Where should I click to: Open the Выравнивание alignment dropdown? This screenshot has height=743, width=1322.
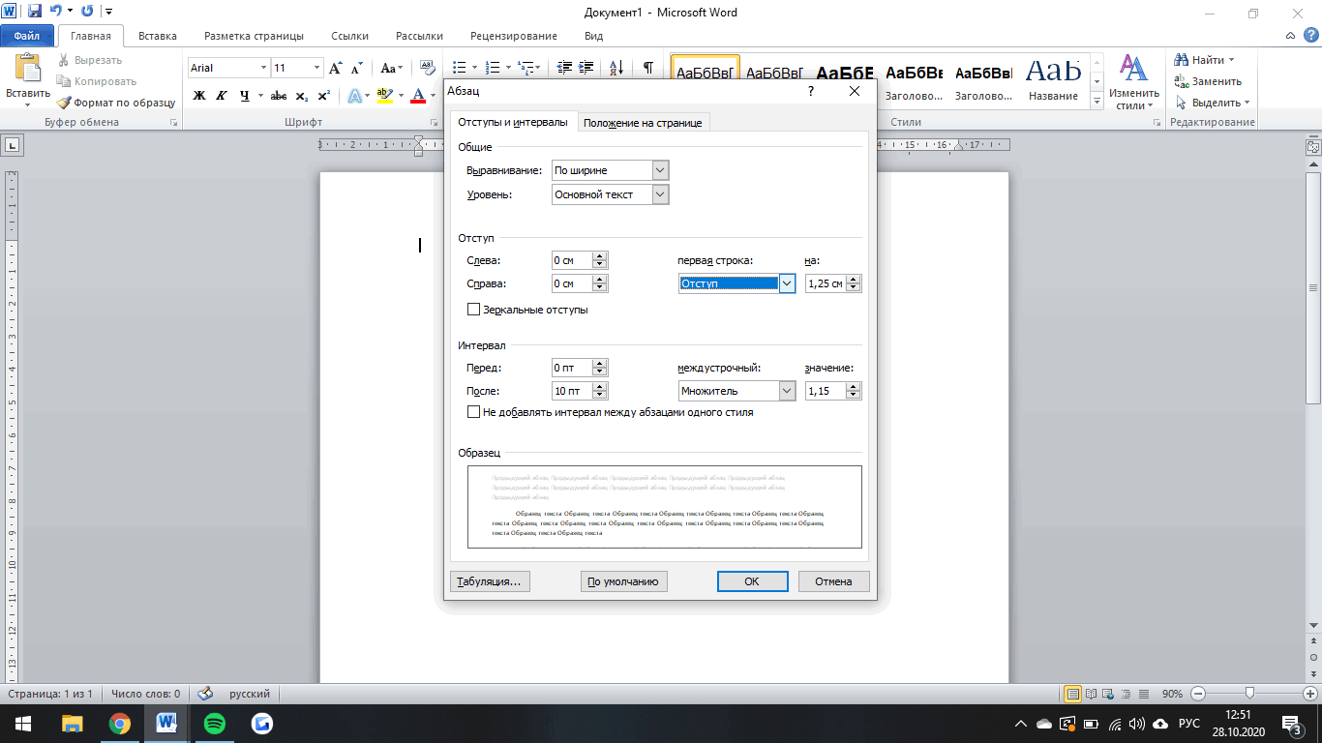pyautogui.click(x=660, y=170)
